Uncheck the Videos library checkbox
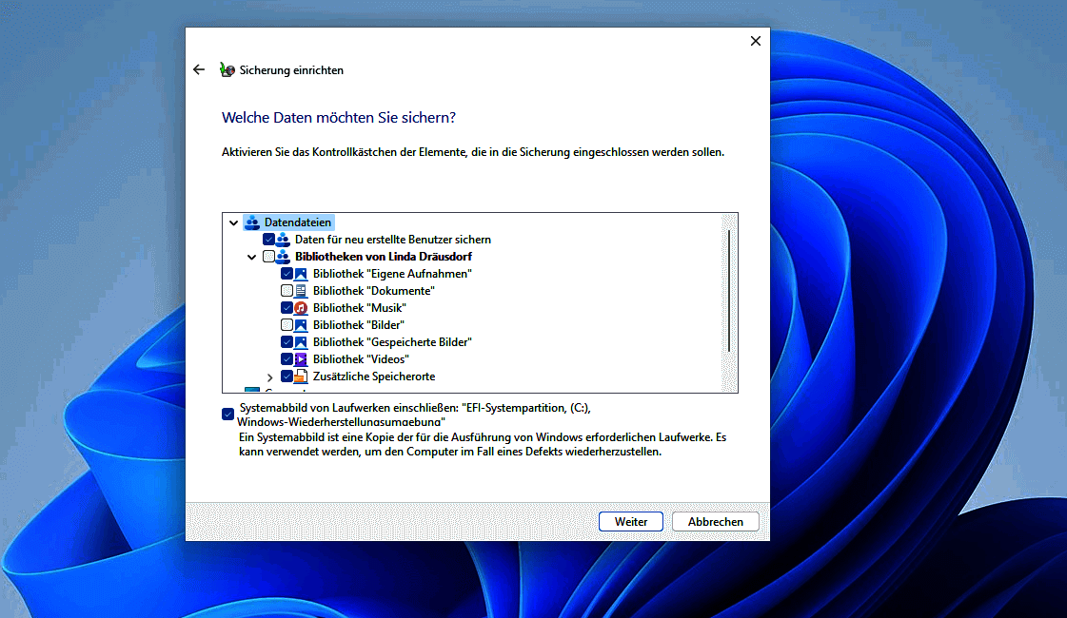Image resolution: width=1067 pixels, height=618 pixels. coord(287,359)
